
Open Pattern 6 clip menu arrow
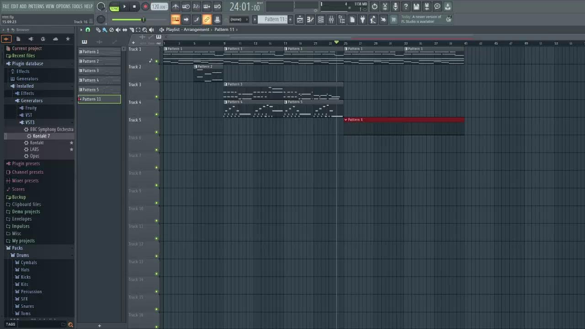(346, 120)
